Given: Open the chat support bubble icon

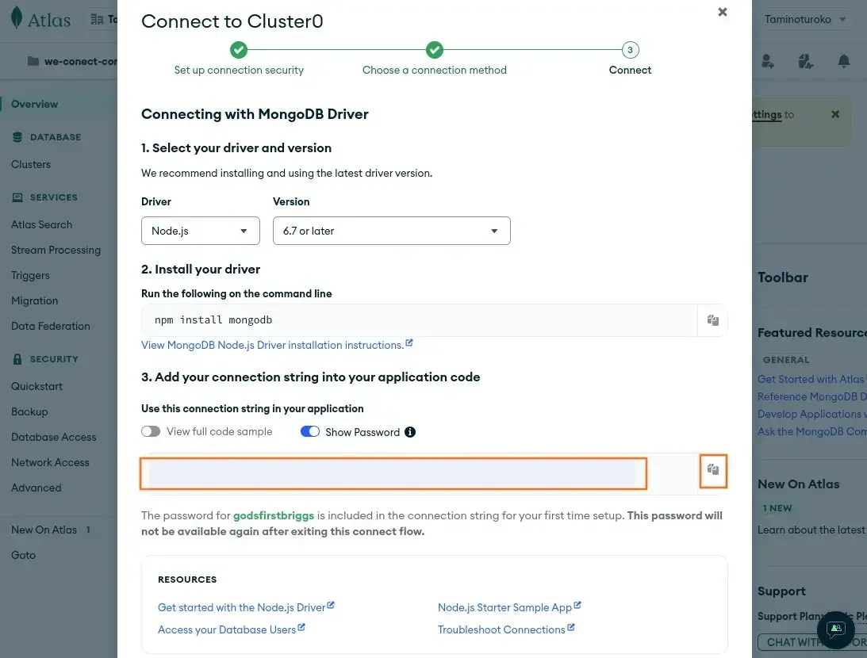Looking at the screenshot, I should click(x=835, y=629).
